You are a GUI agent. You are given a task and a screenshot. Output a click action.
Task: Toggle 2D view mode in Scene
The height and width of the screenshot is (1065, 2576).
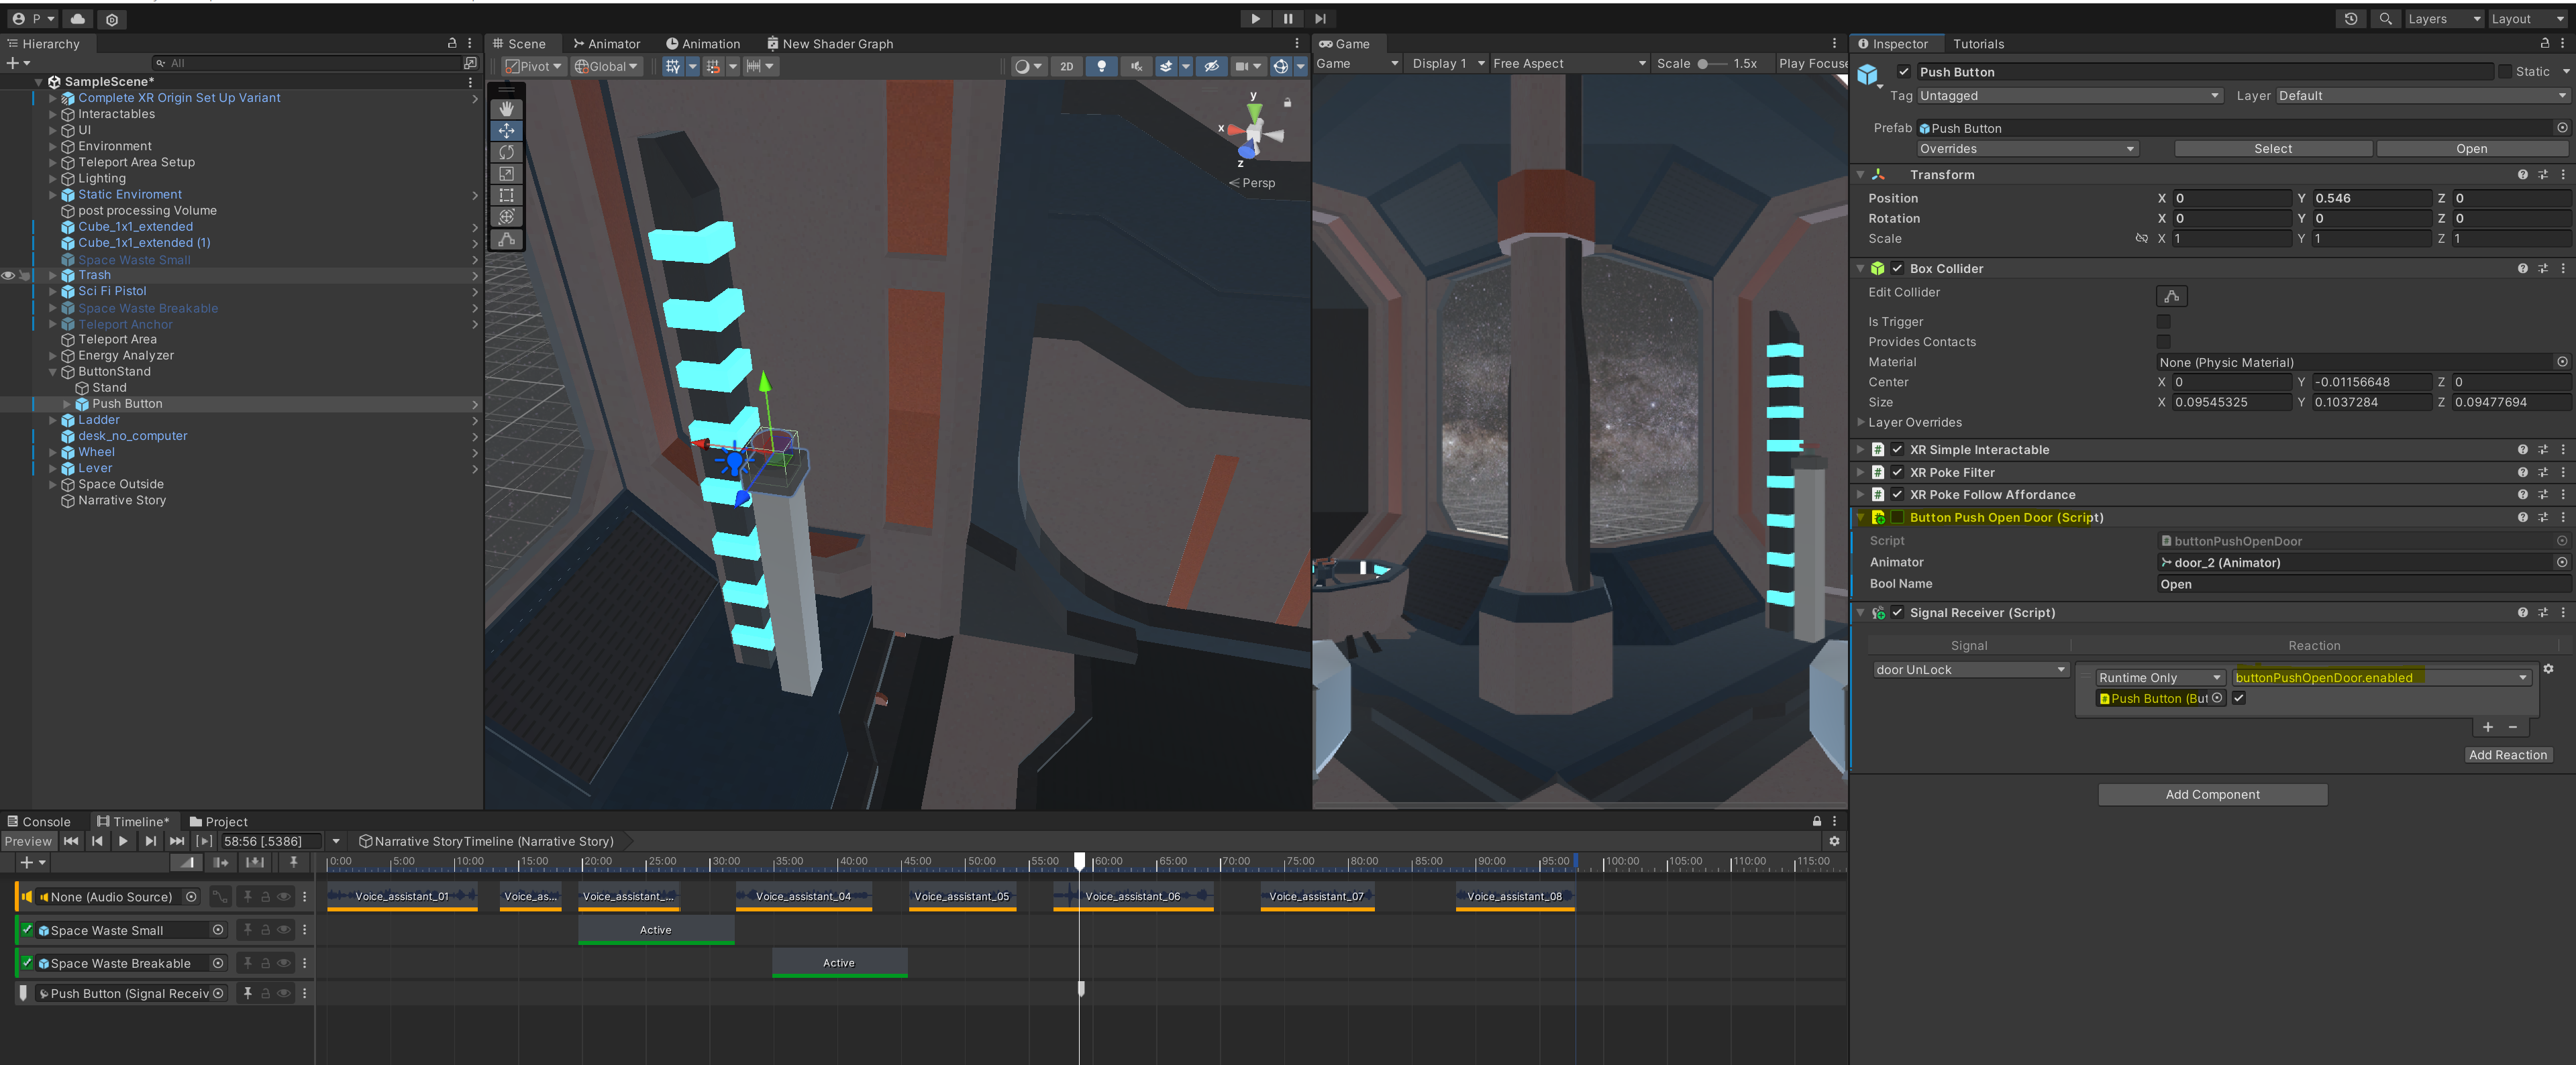(x=1066, y=67)
